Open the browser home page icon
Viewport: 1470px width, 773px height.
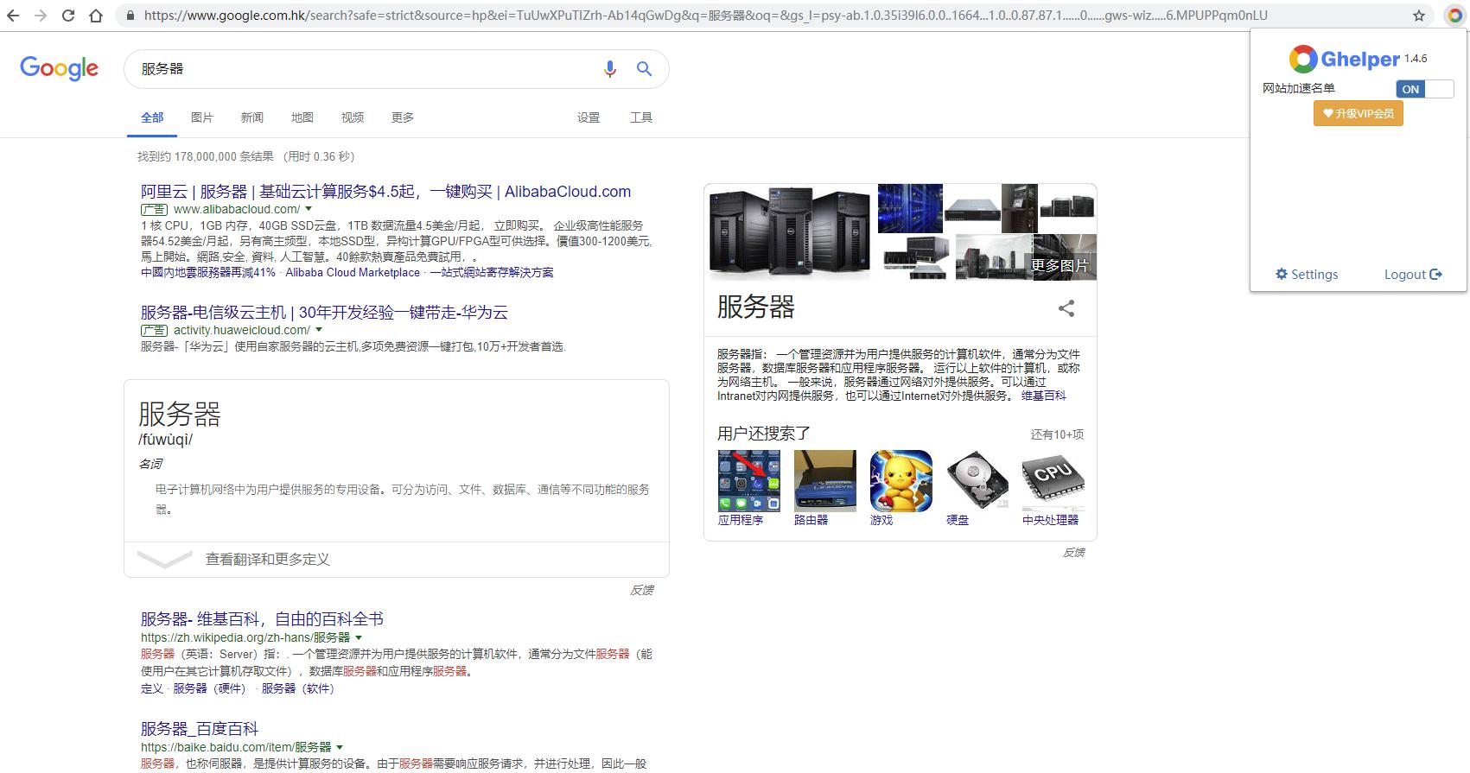coord(96,16)
